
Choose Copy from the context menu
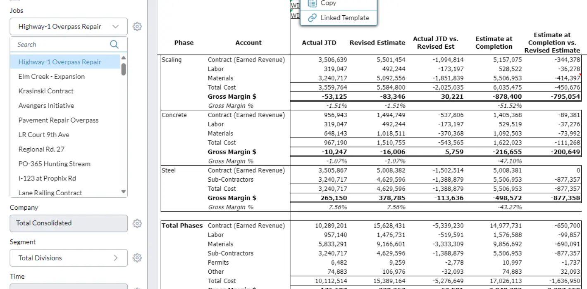[339, 3]
